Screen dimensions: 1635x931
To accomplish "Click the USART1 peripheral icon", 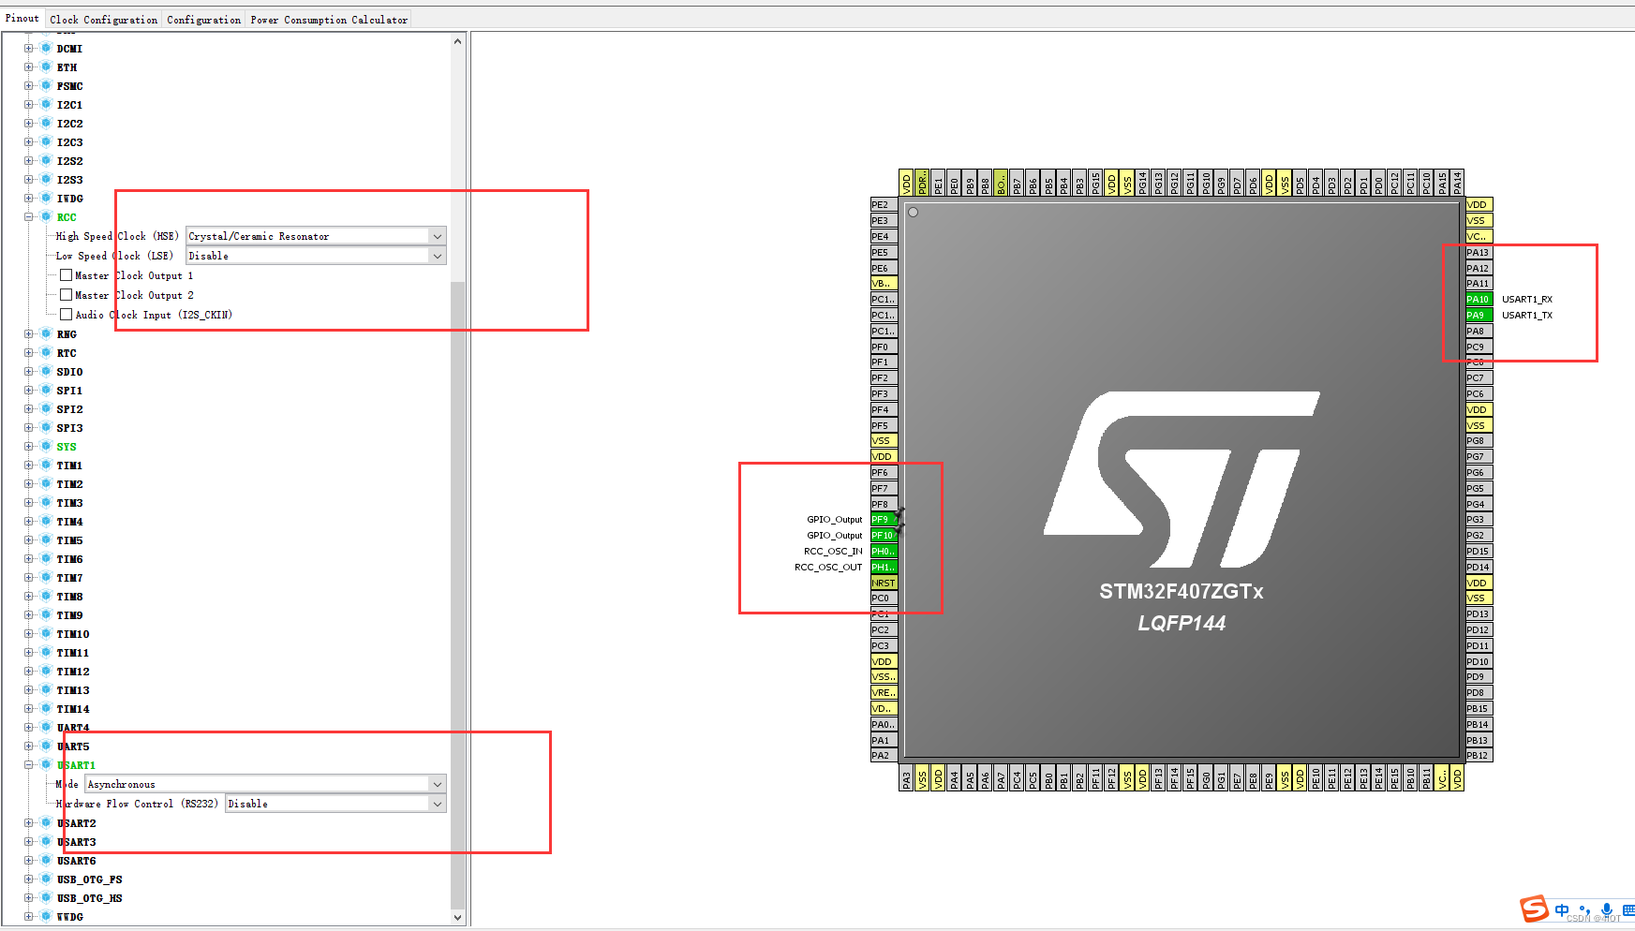I will 47,765.
